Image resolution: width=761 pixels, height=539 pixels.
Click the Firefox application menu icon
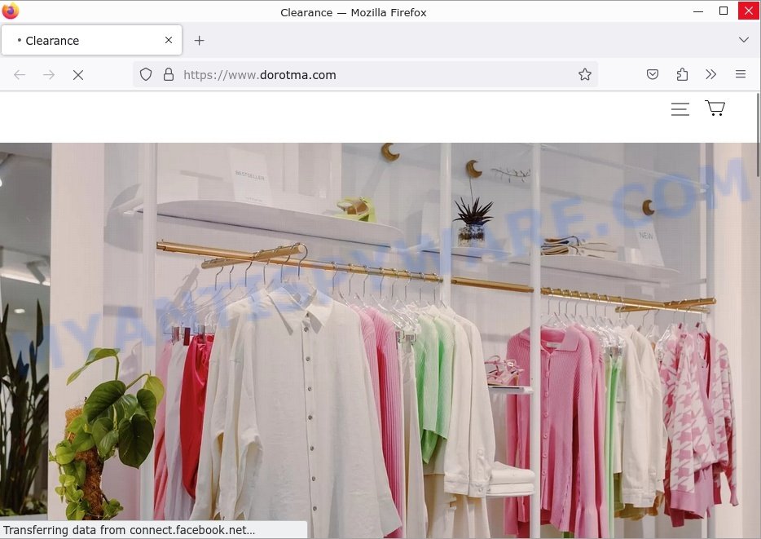click(740, 74)
